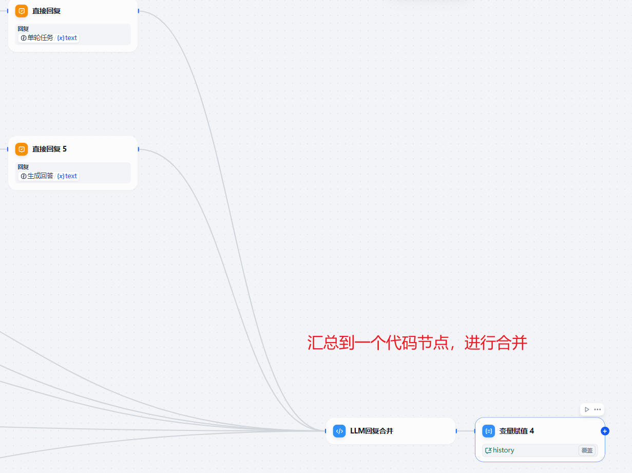Open the three-dot more menu above 变量赋值 4

(598, 409)
